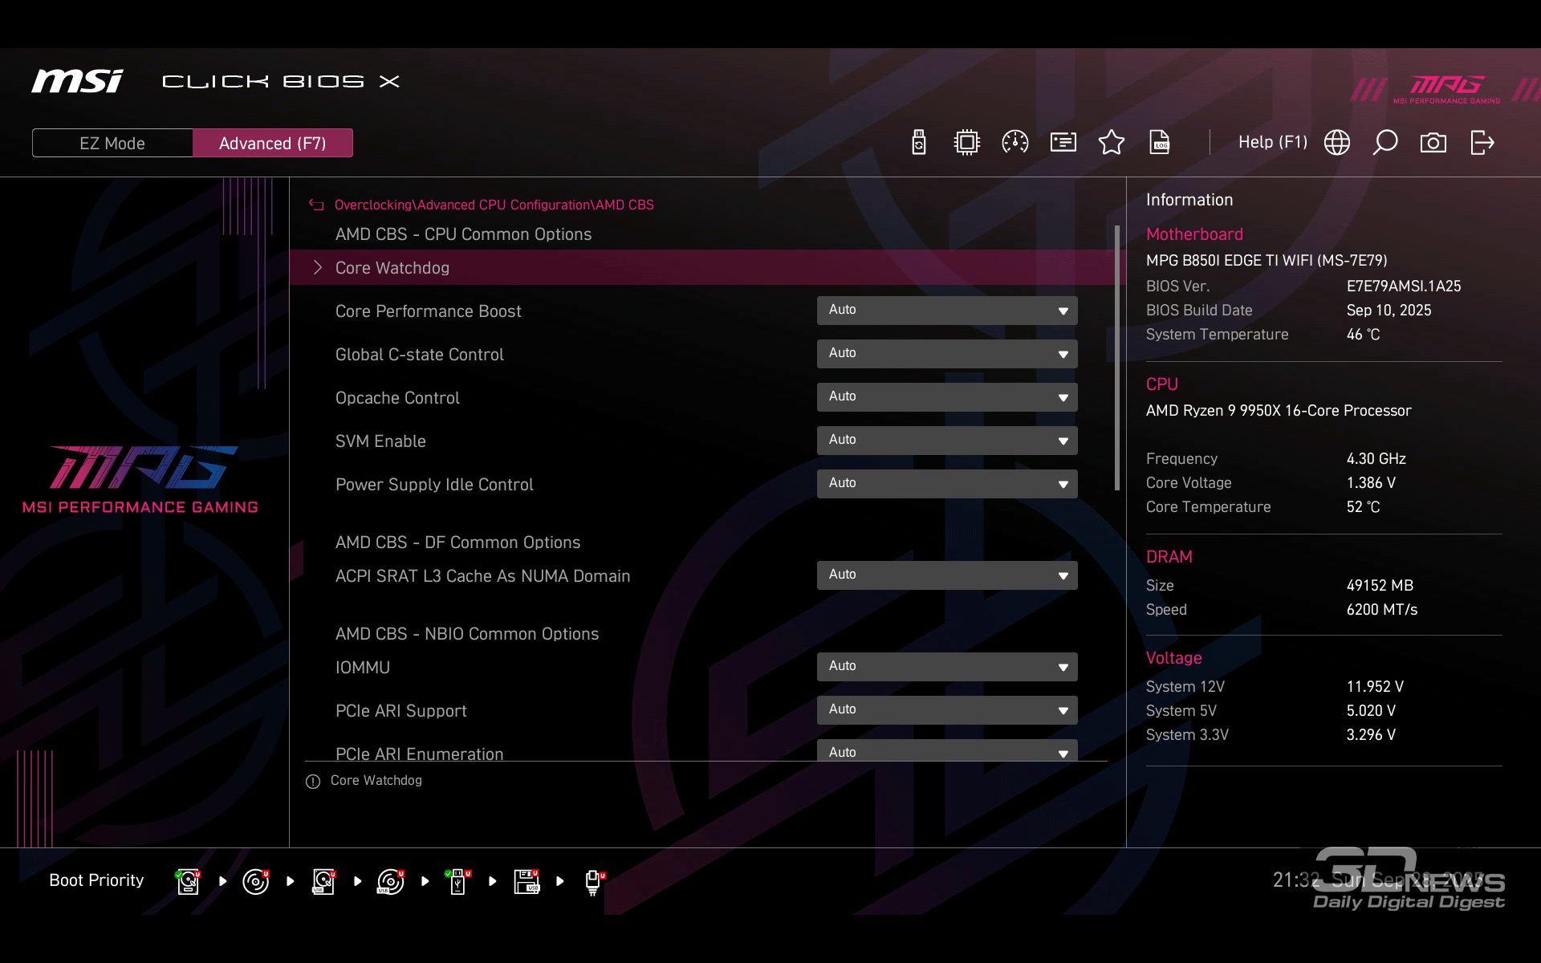
Task: Click the CPU chip icon in toolbar
Action: coord(966,143)
